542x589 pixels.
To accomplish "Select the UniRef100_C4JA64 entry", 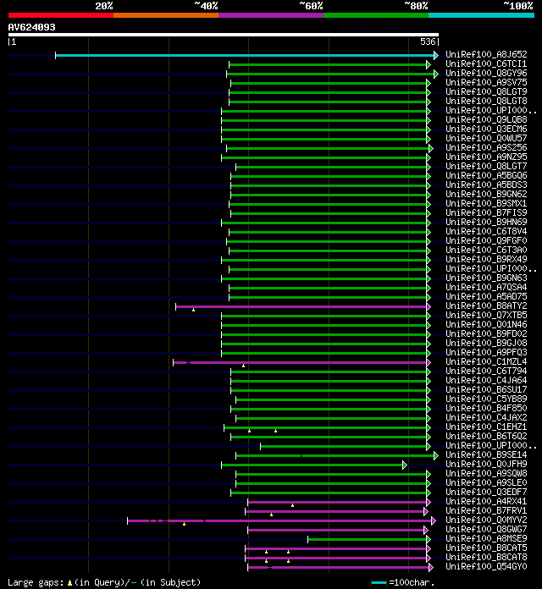I will [x=486, y=380].
